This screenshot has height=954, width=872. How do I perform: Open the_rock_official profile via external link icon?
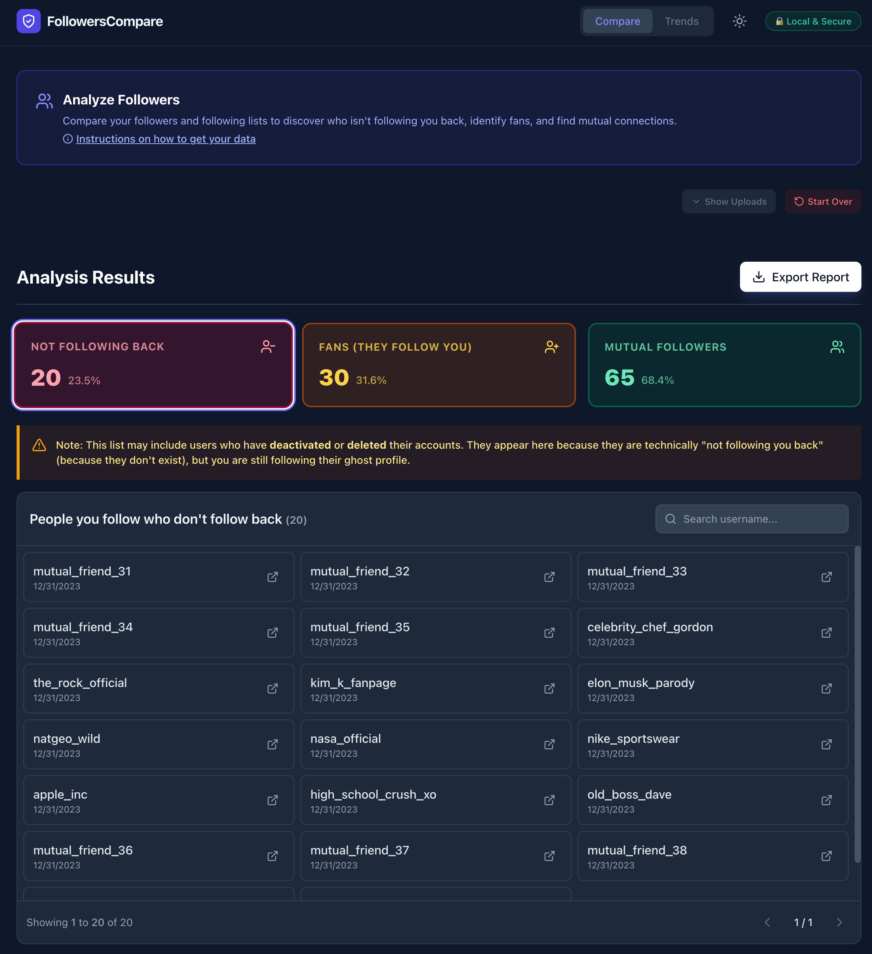[273, 689]
